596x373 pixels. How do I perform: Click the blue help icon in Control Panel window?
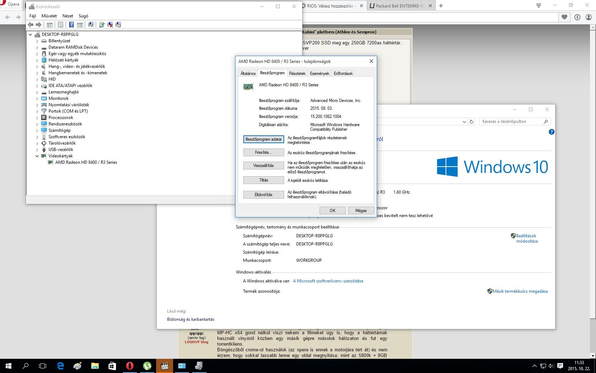pyautogui.click(x=551, y=132)
